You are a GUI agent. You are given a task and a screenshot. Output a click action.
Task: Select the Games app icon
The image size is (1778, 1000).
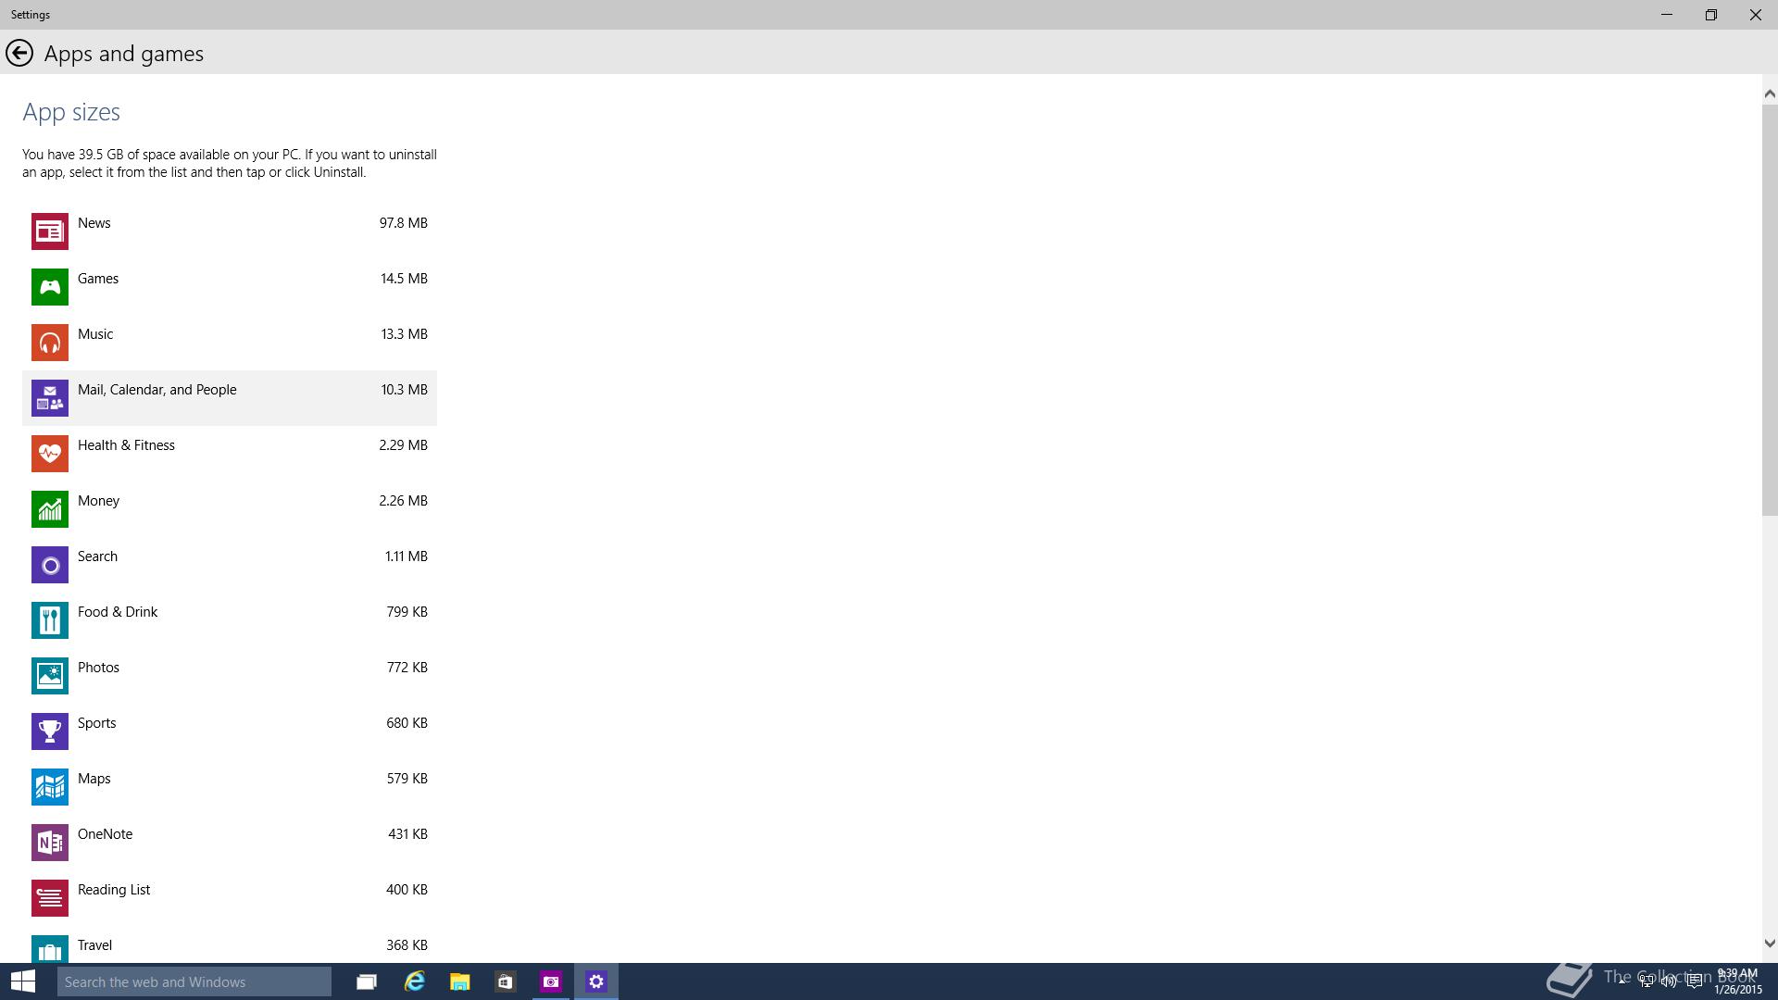pyautogui.click(x=50, y=287)
